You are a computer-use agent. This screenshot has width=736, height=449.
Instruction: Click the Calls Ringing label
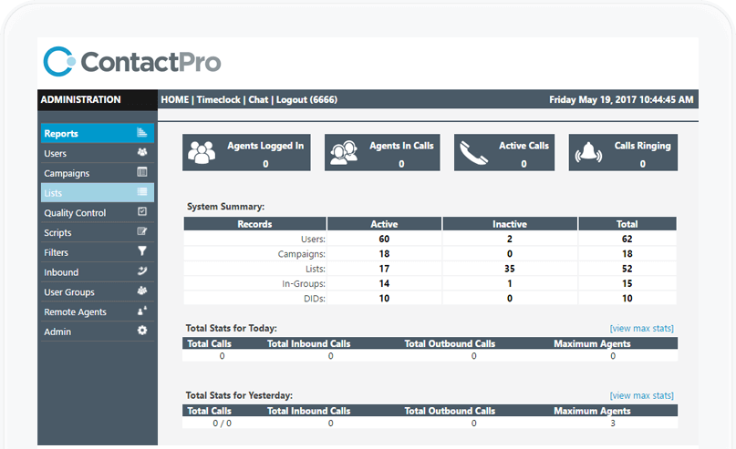pos(643,146)
